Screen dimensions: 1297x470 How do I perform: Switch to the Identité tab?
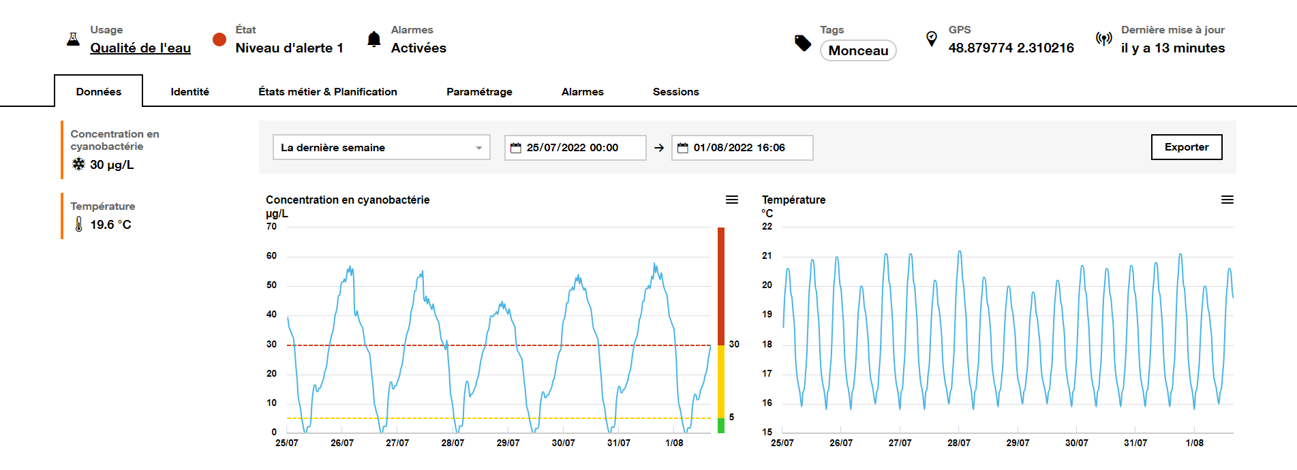pyautogui.click(x=189, y=92)
